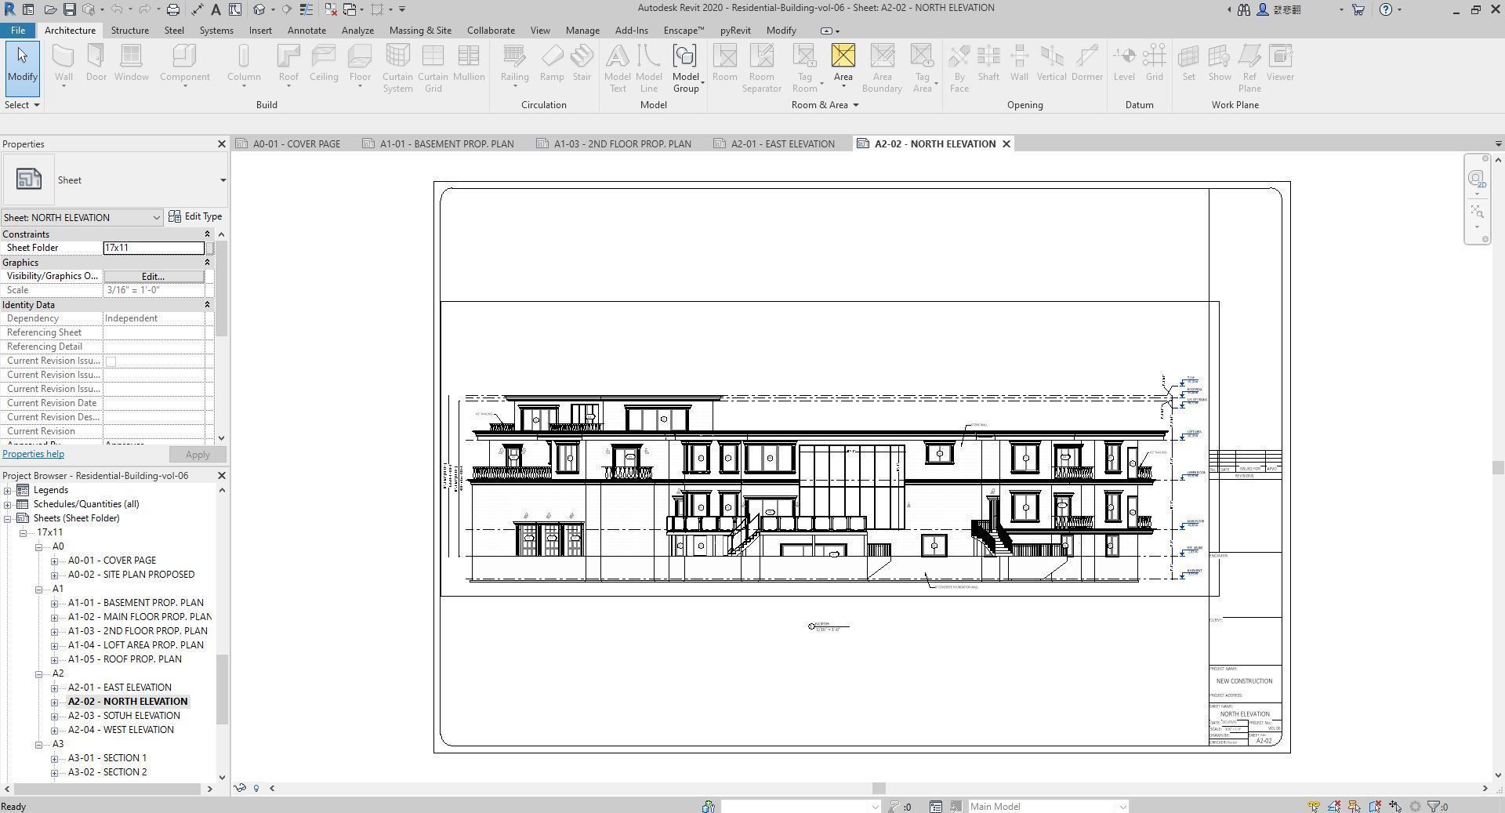Select the Area Boundary tool
Screen dimensions: 1505x813
pyautogui.click(x=882, y=68)
